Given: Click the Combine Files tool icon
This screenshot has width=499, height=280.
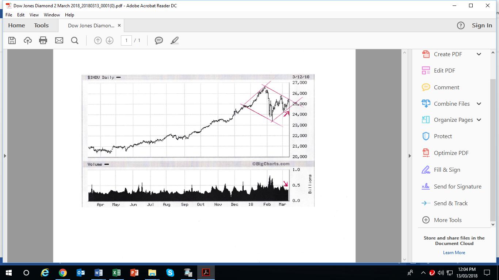Looking at the screenshot, I should [x=426, y=104].
